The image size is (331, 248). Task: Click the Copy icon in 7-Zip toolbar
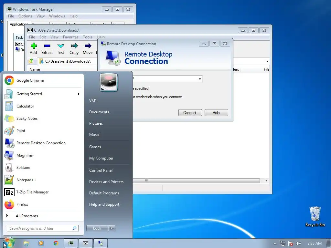click(74, 49)
